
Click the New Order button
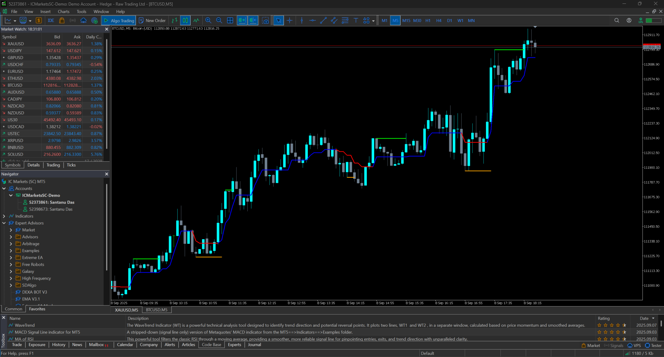152,20
